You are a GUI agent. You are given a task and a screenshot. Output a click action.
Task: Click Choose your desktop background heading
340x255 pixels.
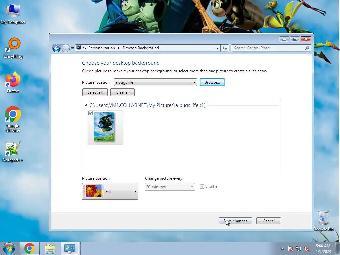[x=121, y=63]
